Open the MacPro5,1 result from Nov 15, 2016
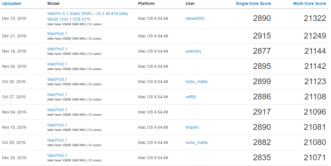Viewport: 331px width, 166px height. (57, 125)
